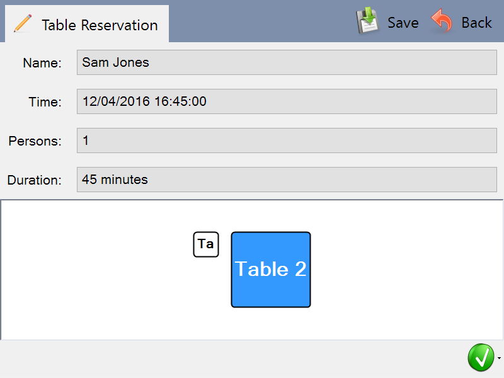This screenshot has height=378, width=504.
Task: Click the 'Time:' field label
Action: pyautogui.click(x=45, y=102)
